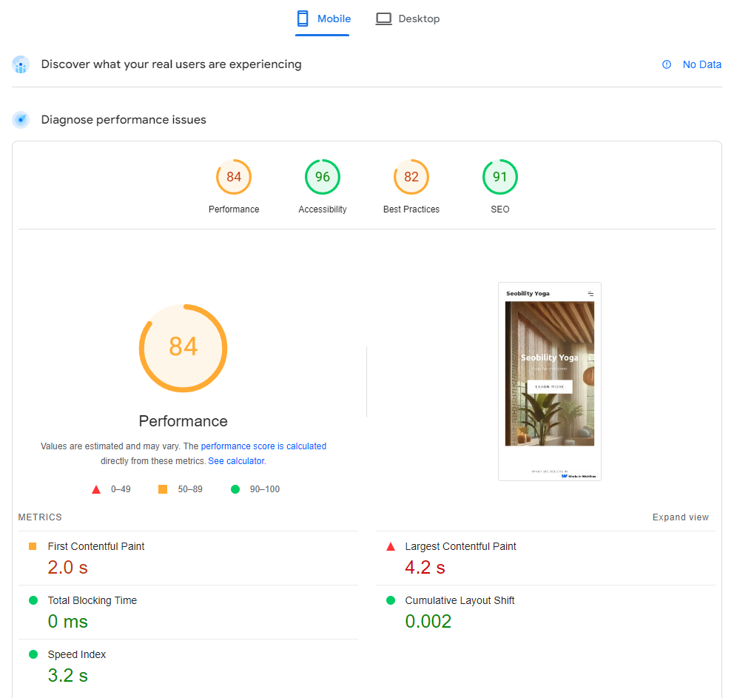Viewport: 737px width, 698px height.
Task: Click the 50–89 legend range text
Action: click(x=190, y=489)
